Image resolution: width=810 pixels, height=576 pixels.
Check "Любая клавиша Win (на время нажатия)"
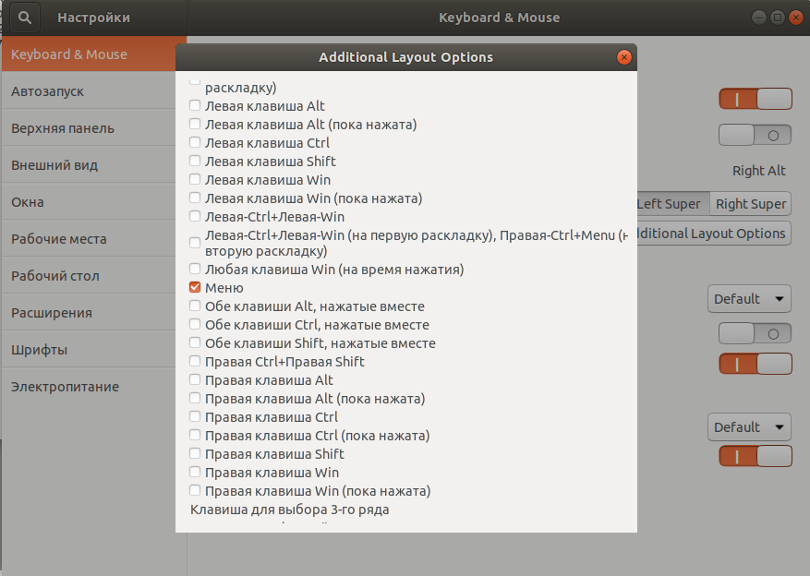click(194, 269)
